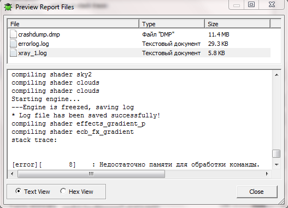
Task: Click 'Log file has been saved successfully!' line
Action: (x=86, y=115)
